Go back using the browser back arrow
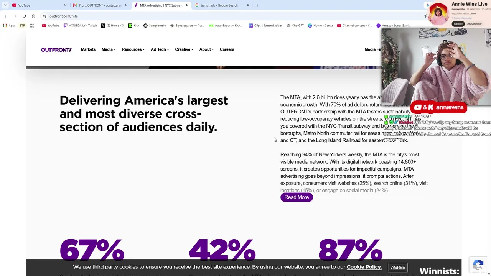Viewport: 491px width, 276px height. (6, 16)
